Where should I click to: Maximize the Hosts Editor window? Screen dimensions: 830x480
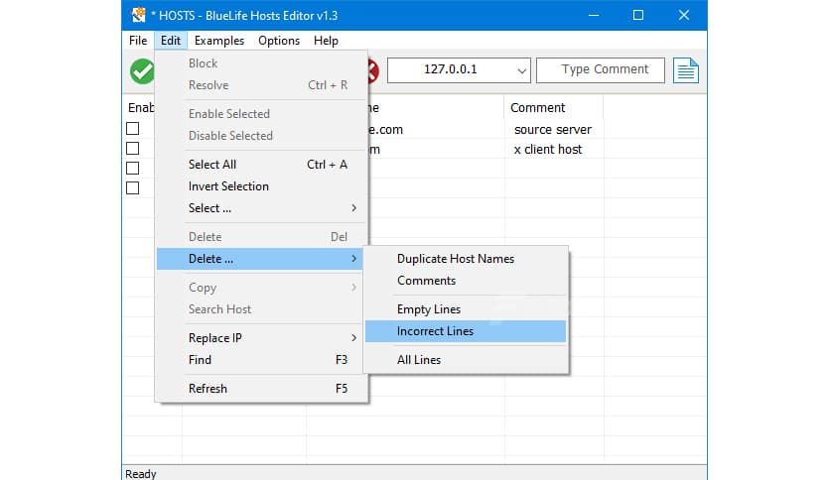coord(638,15)
